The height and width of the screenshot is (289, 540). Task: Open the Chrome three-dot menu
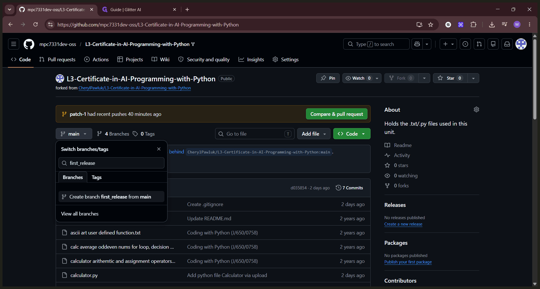coord(529,25)
